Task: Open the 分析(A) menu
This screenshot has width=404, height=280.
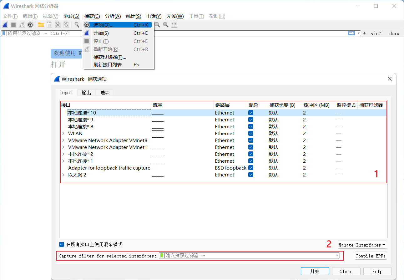Action: pyautogui.click(x=113, y=16)
